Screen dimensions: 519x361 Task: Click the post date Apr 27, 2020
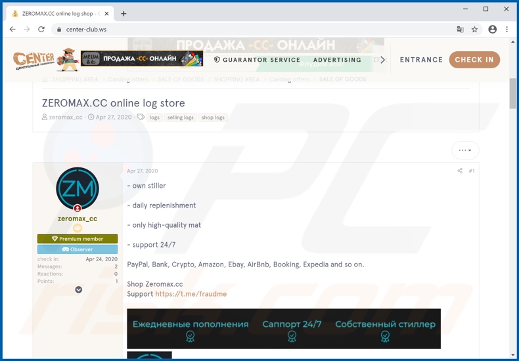pos(143,171)
